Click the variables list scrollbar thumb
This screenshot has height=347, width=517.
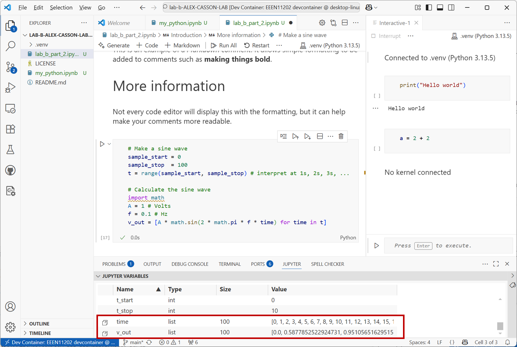(x=500, y=326)
